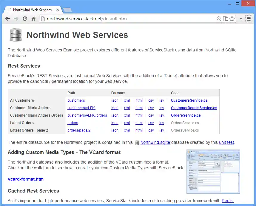Open the unit test link

(226, 143)
